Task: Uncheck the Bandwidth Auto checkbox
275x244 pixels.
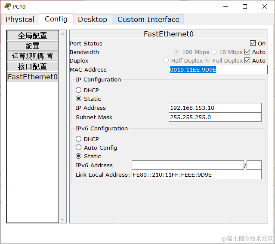Action: (247, 52)
